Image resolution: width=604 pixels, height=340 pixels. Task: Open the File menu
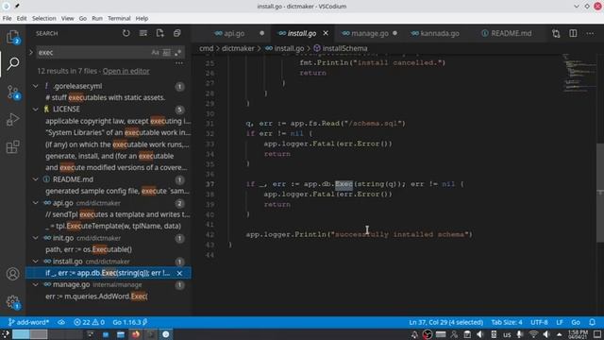coord(7,18)
